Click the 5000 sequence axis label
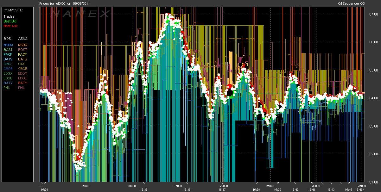Screen dimensions: 381x192 coord(86,186)
